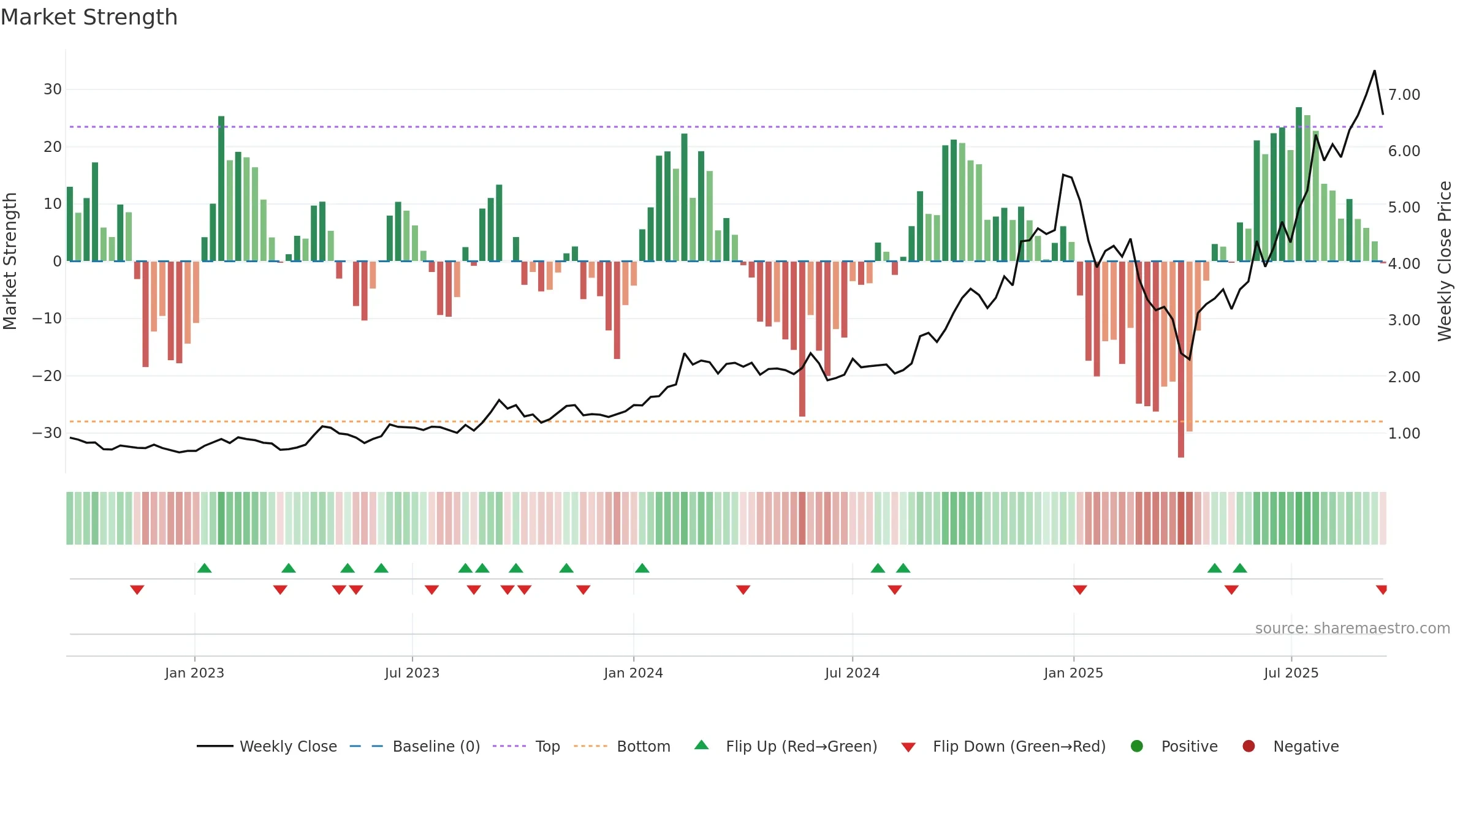The image size is (1471, 827).
Task: Click the 1.00 price tick label
Action: coord(1404,434)
